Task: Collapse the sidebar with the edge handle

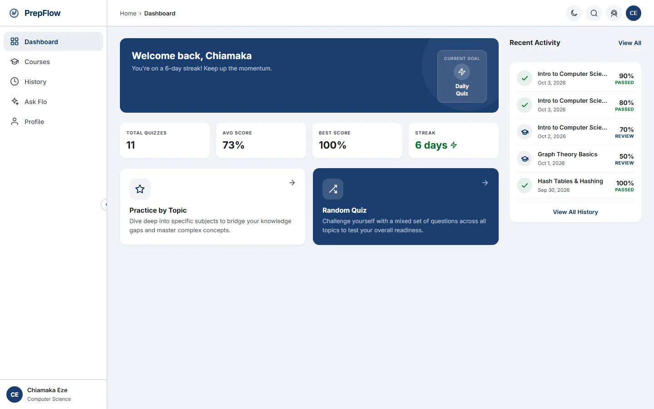Action: 105,204
